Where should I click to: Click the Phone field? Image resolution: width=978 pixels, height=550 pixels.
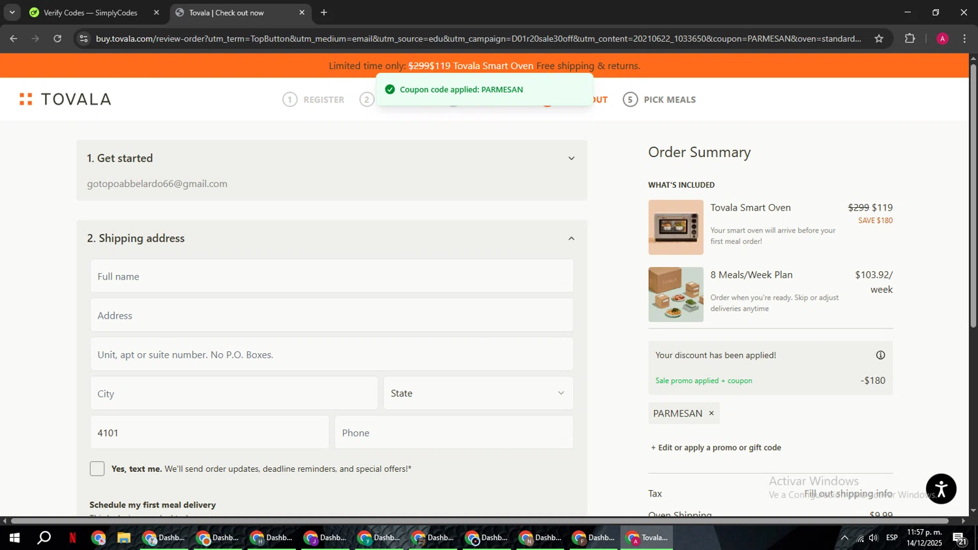(x=454, y=432)
